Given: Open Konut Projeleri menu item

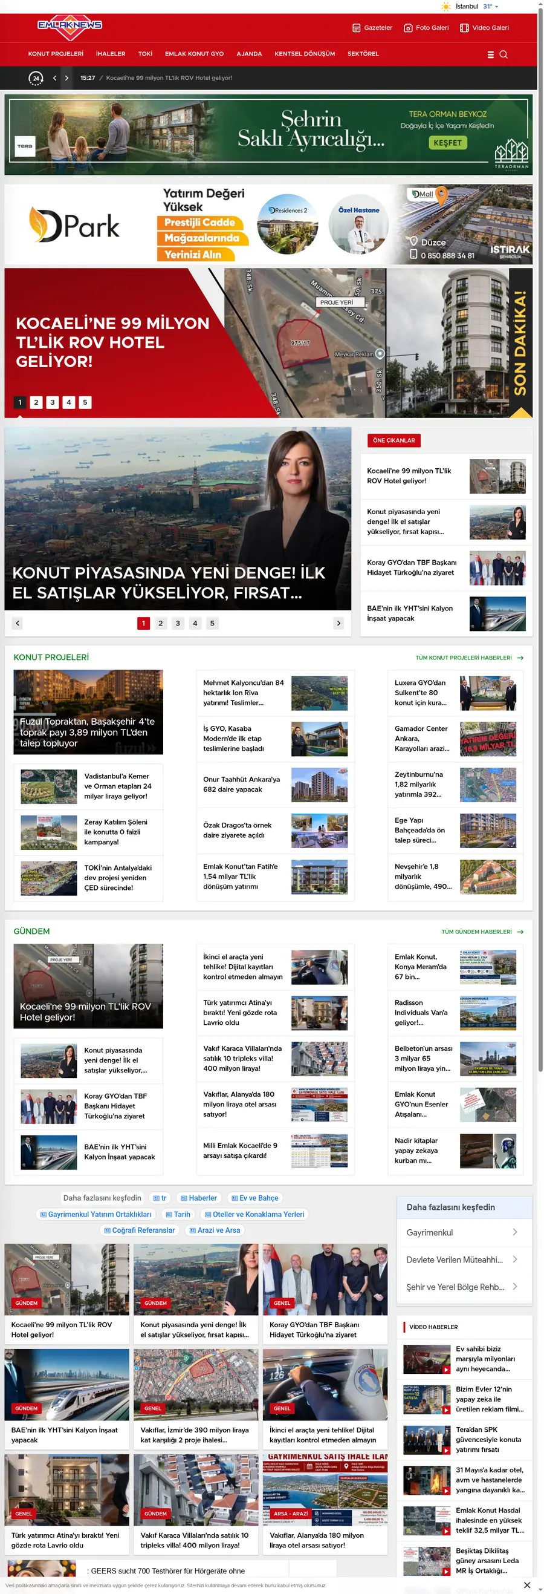Looking at the screenshot, I should tap(56, 54).
